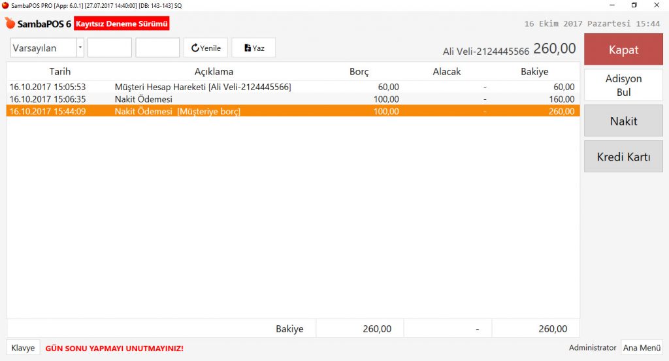Viewport: 669px width, 361px height.
Task: Click the Yaz print button
Action: point(253,48)
